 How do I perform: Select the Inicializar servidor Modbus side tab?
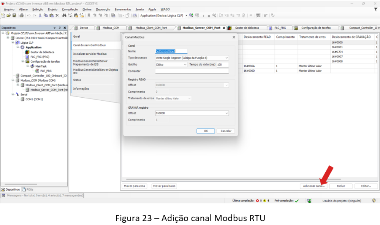[90, 54]
